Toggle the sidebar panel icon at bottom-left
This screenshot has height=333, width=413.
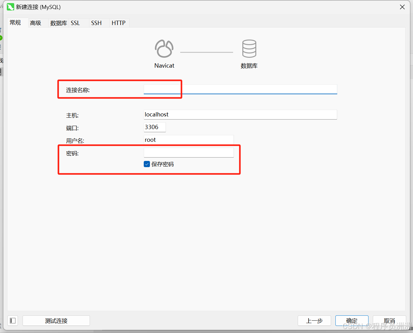13,321
